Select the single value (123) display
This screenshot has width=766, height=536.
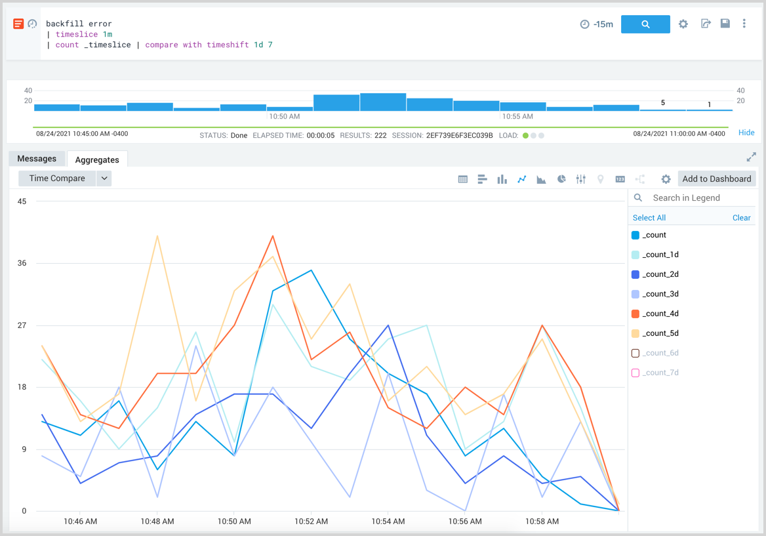(619, 178)
